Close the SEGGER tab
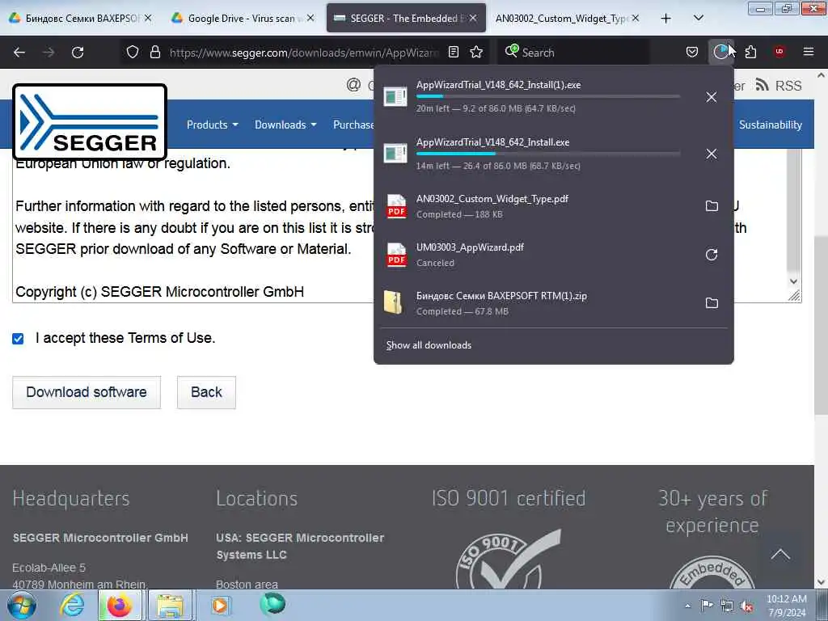The width and height of the screenshot is (828, 621). (x=472, y=18)
